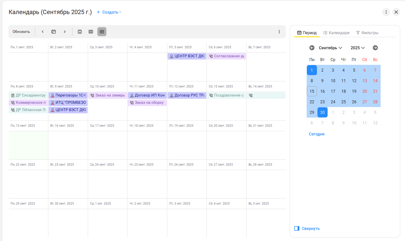Expand the Создать dropdown

point(109,12)
